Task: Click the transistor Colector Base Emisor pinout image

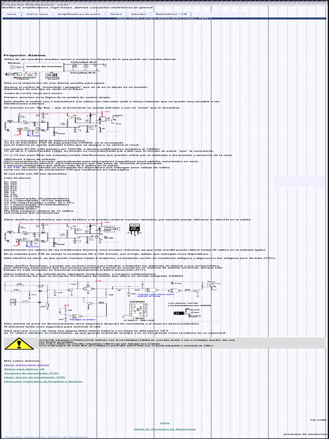Action: (x=187, y=312)
